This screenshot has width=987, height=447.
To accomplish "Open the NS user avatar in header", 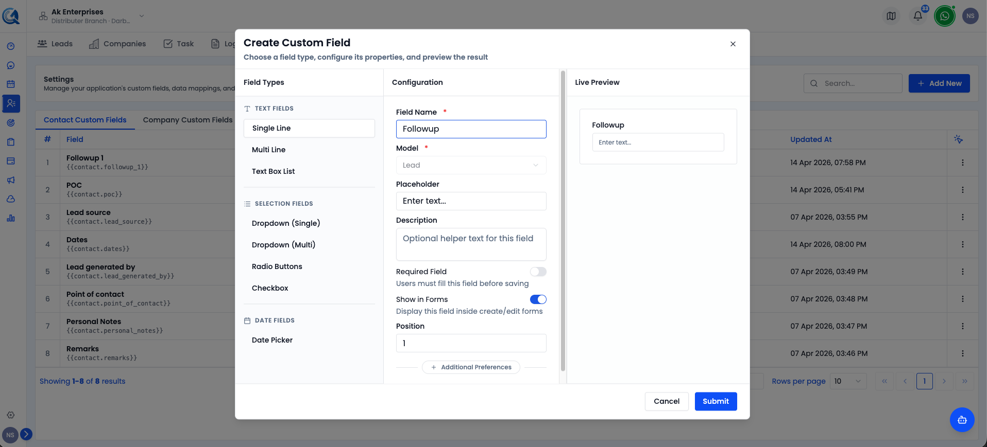I will tap(971, 16).
